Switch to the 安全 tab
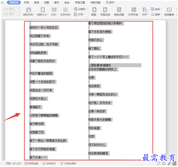 pos(66,2)
